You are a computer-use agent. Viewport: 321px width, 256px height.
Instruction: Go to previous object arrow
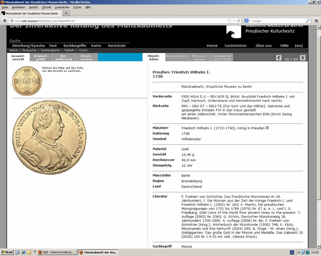[x=279, y=58]
